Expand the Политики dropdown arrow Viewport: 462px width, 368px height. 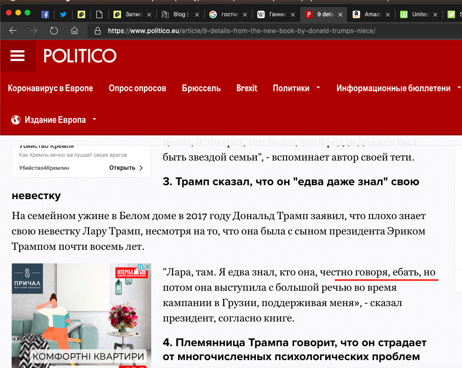318,87
